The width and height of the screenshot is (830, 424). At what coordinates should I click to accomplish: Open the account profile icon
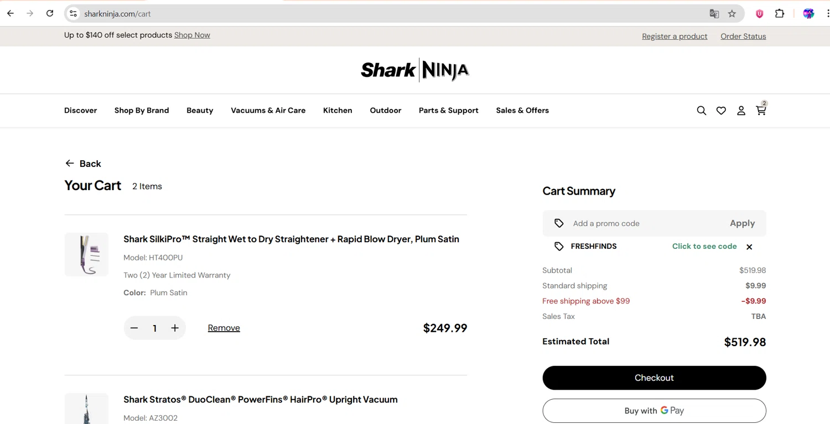point(741,111)
